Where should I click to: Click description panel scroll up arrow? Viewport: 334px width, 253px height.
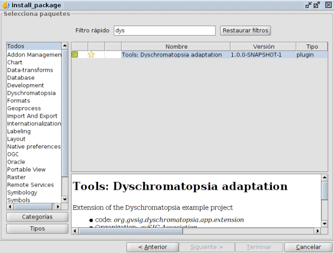pos(325,178)
